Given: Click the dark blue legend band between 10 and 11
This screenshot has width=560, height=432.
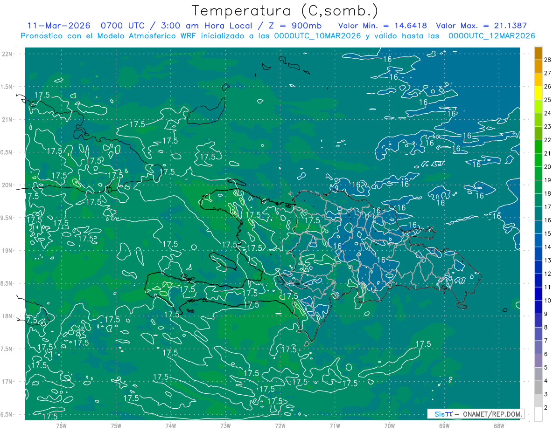Looking at the screenshot, I should pos(538,294).
